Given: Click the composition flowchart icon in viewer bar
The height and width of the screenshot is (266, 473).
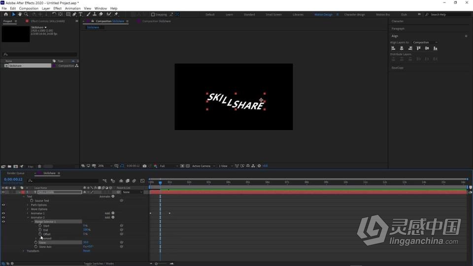Looking at the screenshot, I should click(x=253, y=166).
